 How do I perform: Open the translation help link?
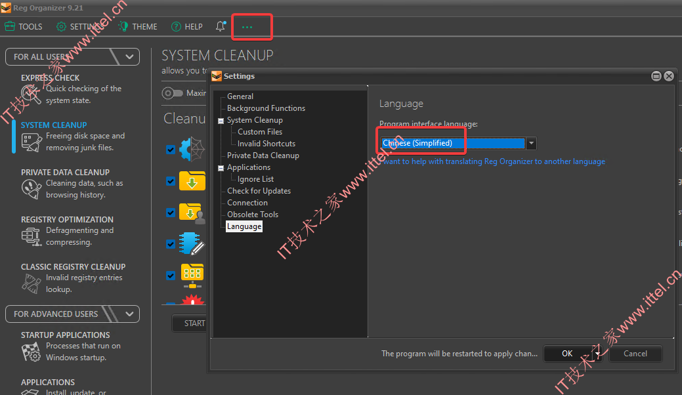(492, 161)
